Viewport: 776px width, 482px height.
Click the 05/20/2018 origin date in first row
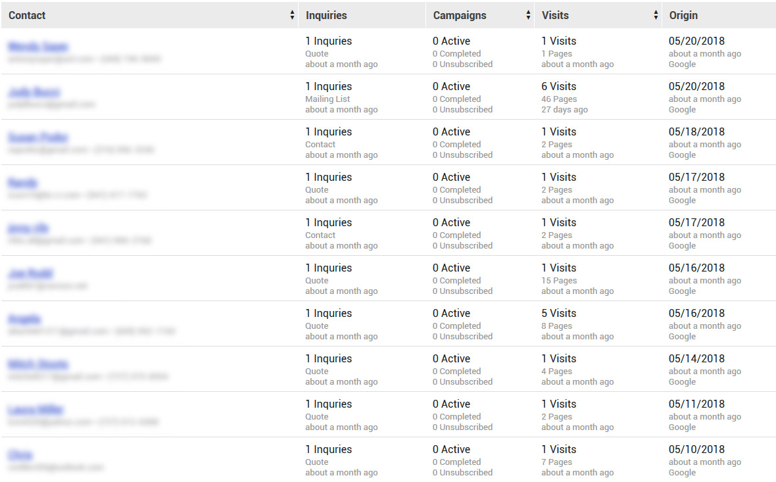coord(697,41)
